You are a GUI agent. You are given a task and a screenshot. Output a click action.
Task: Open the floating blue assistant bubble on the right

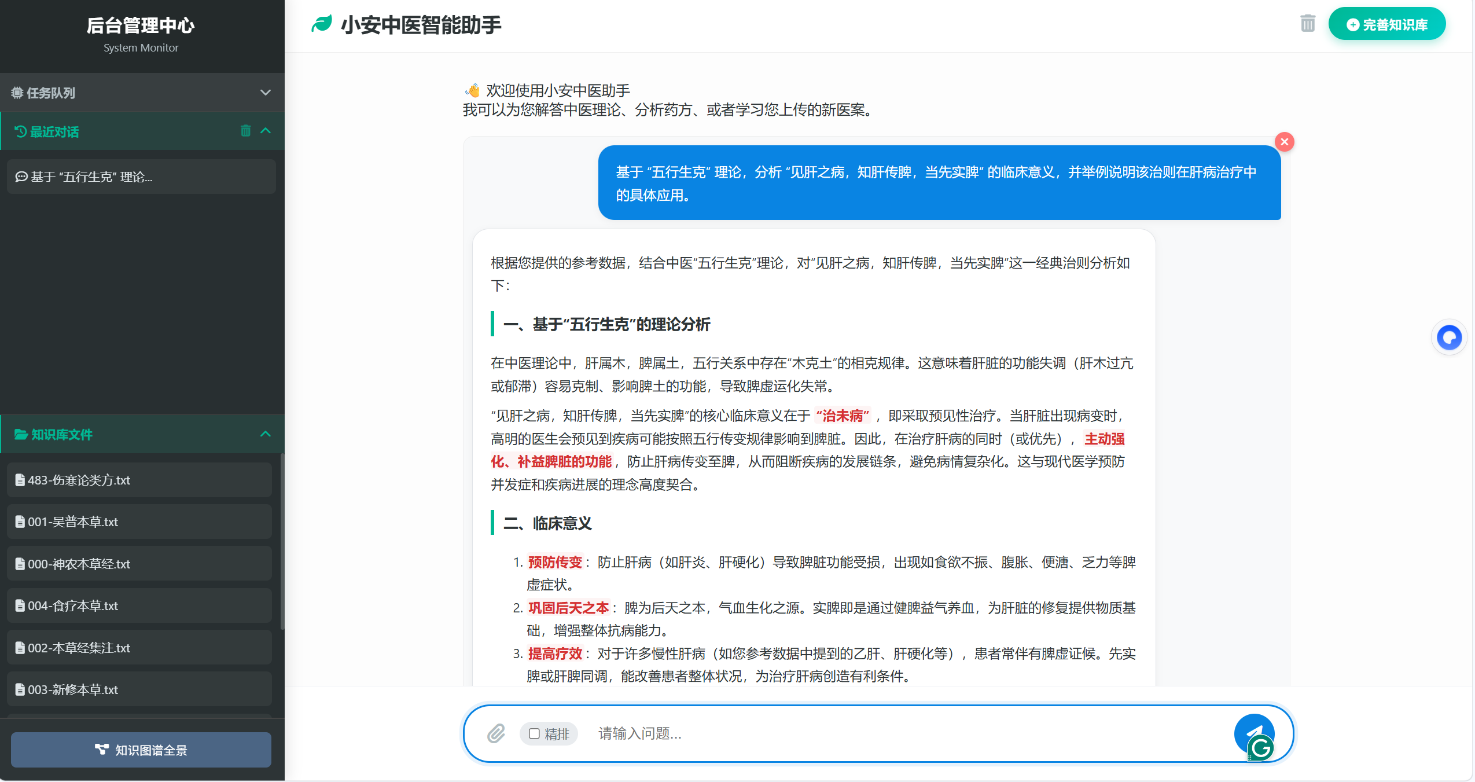[1449, 337]
